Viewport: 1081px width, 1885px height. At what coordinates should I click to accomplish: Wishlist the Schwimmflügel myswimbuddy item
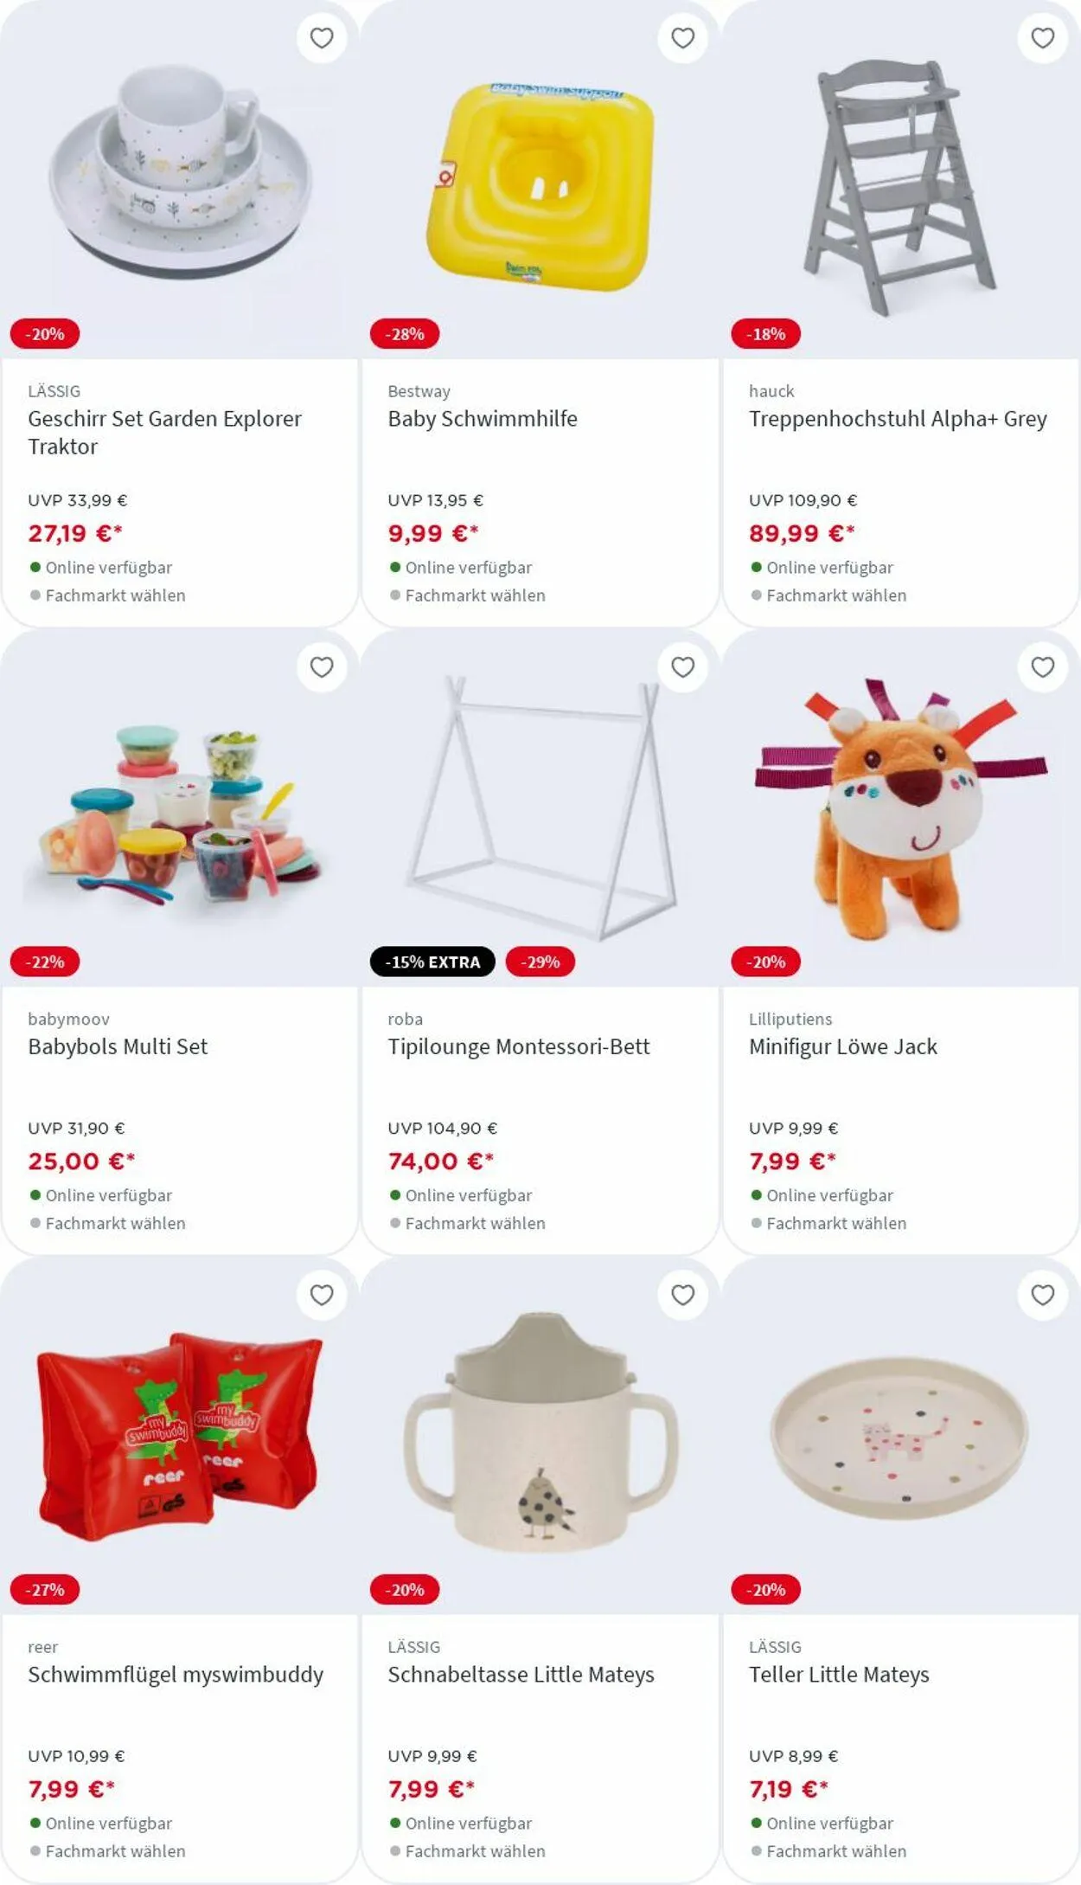322,1295
